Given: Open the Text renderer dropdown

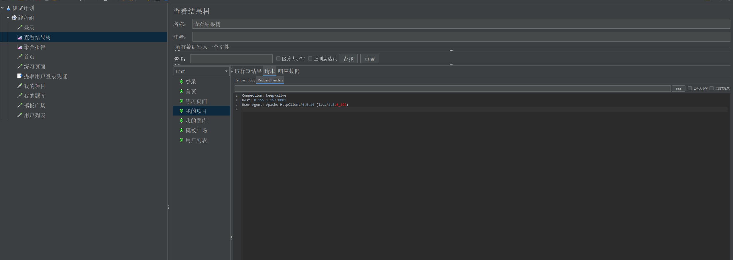Looking at the screenshot, I should click(x=202, y=71).
